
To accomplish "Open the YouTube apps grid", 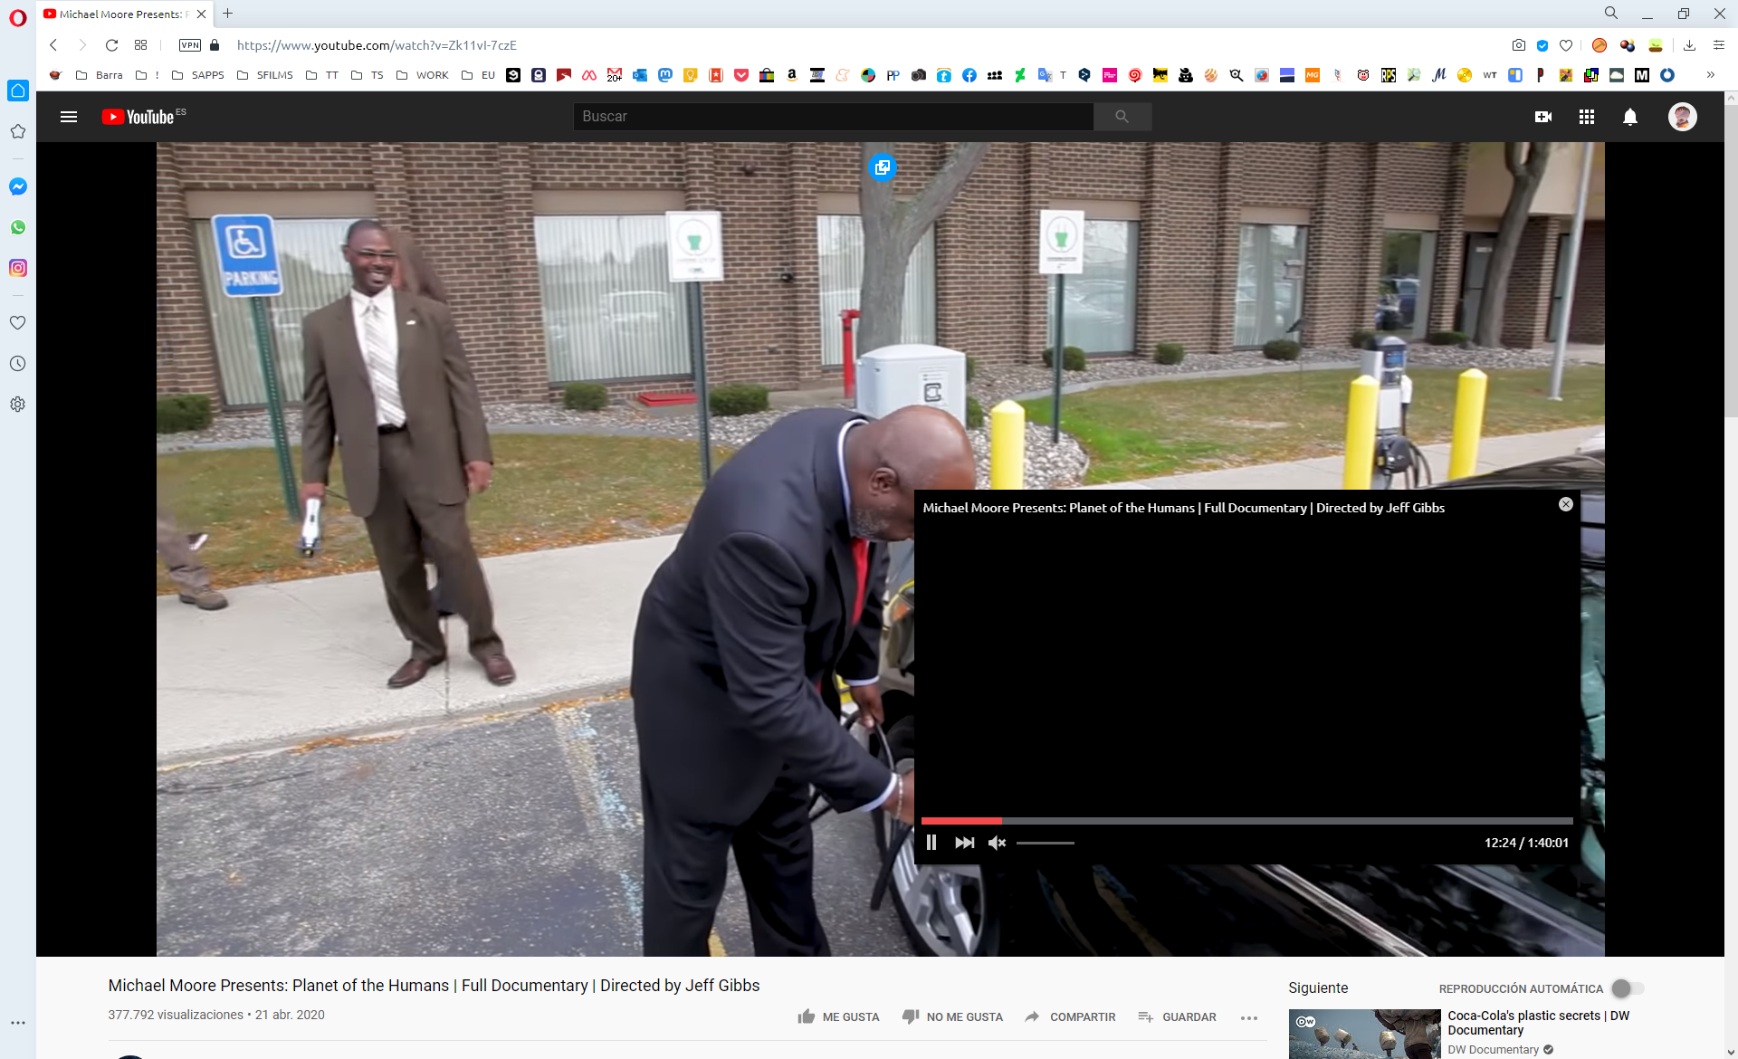I will tap(1586, 117).
